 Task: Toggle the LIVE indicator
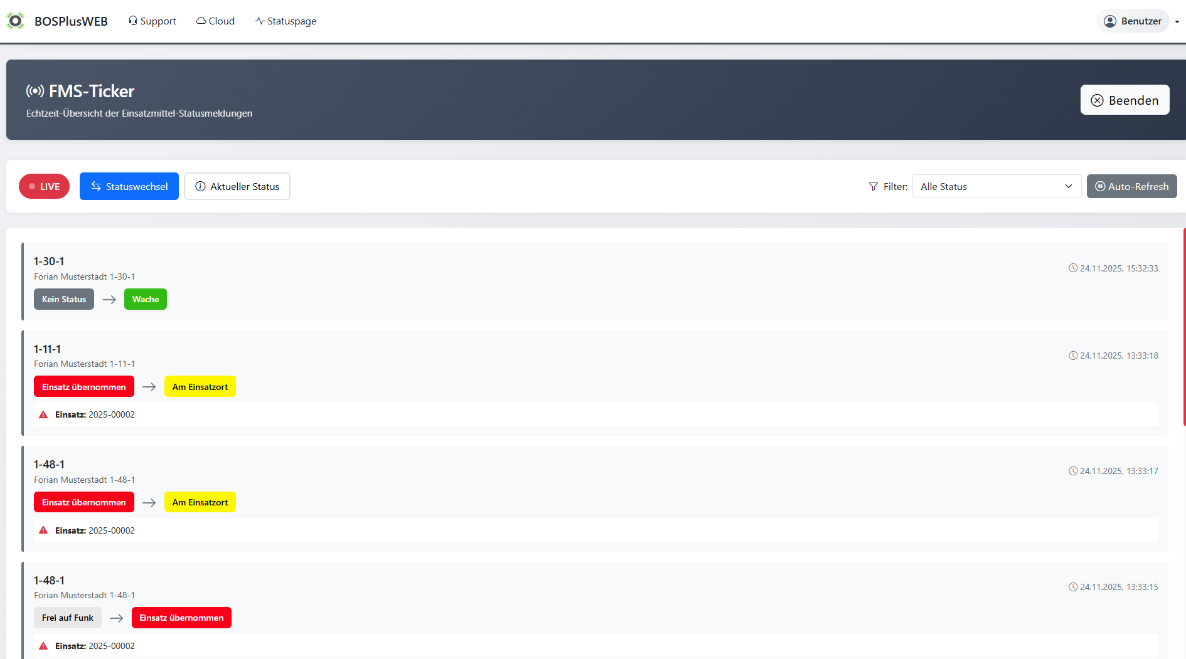coord(44,186)
